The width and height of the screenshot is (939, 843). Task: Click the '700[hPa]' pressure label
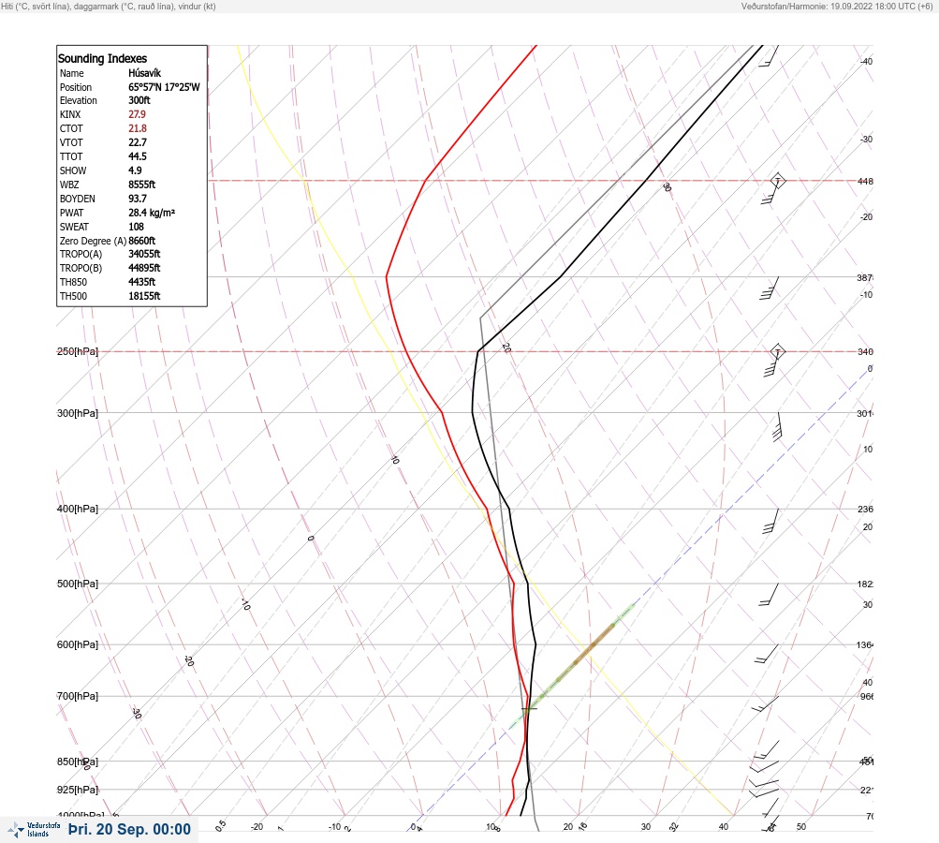[x=78, y=696]
